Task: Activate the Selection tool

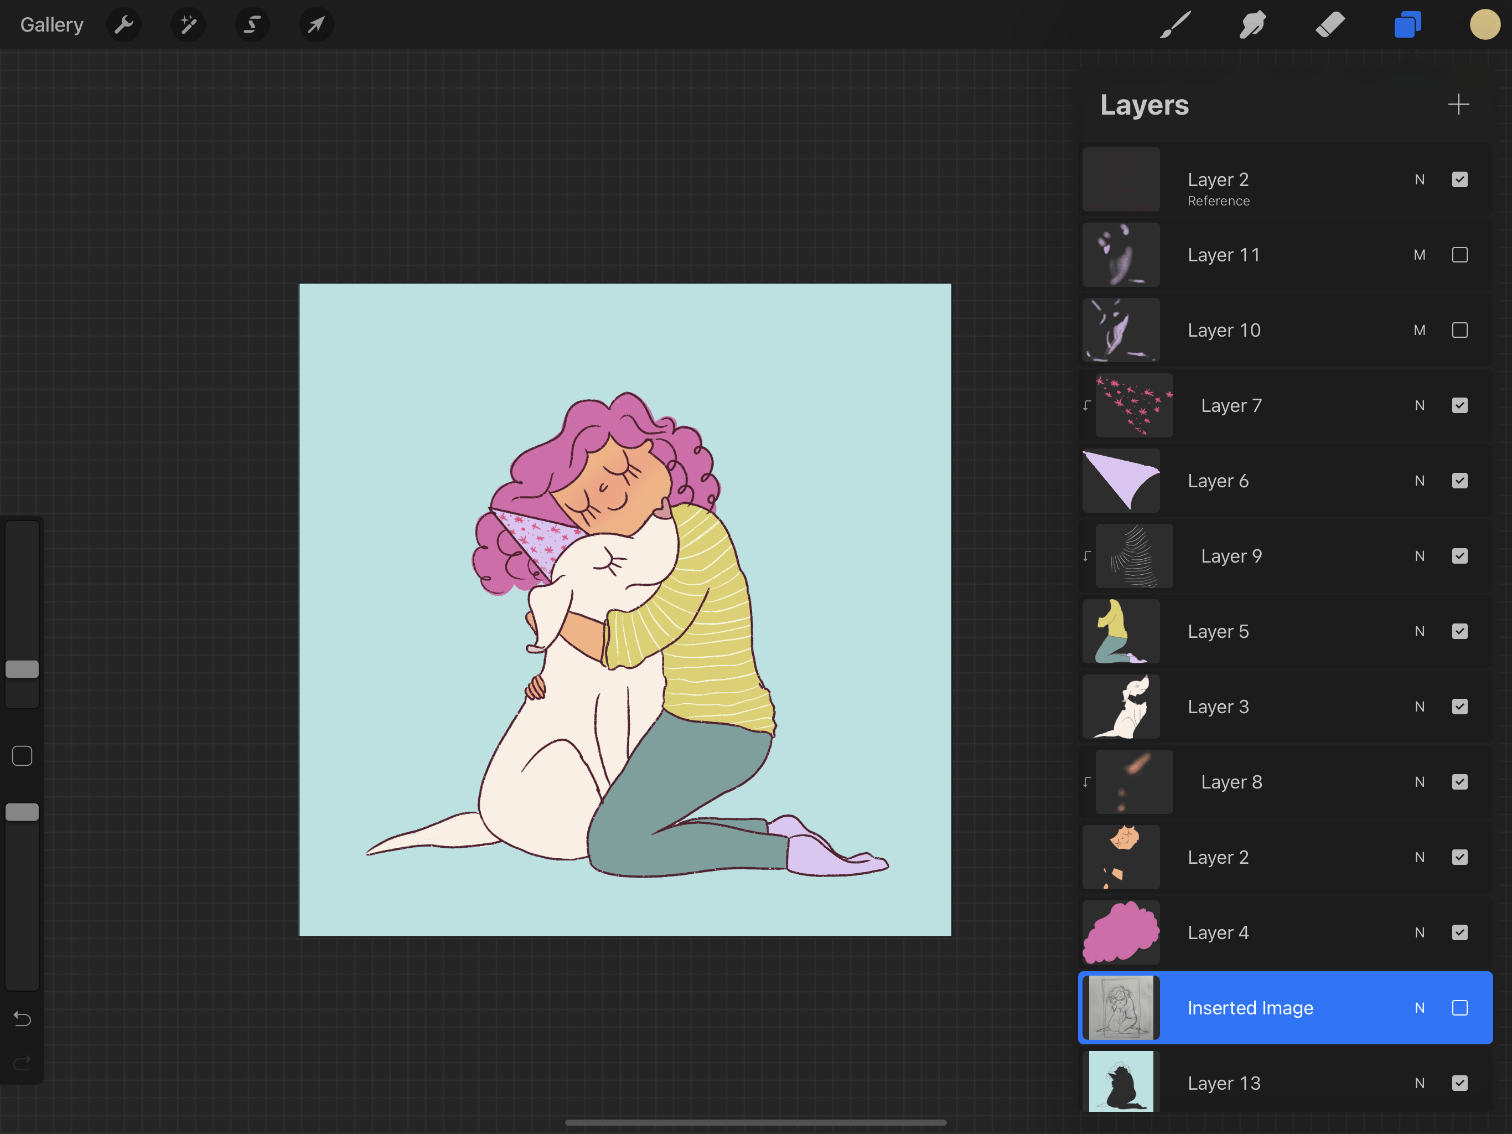Action: pos(252,24)
